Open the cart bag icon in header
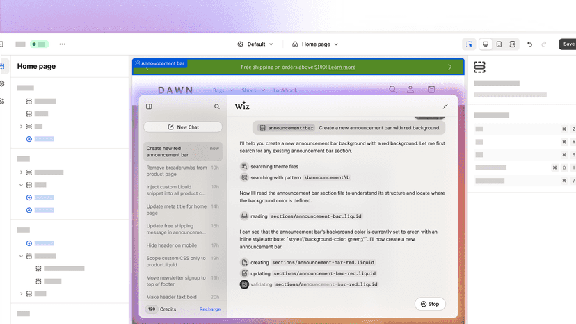 [x=431, y=89]
